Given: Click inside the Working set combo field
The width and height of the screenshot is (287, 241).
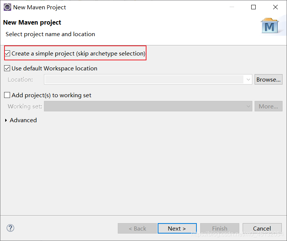Looking at the screenshot, I should pos(144,106).
